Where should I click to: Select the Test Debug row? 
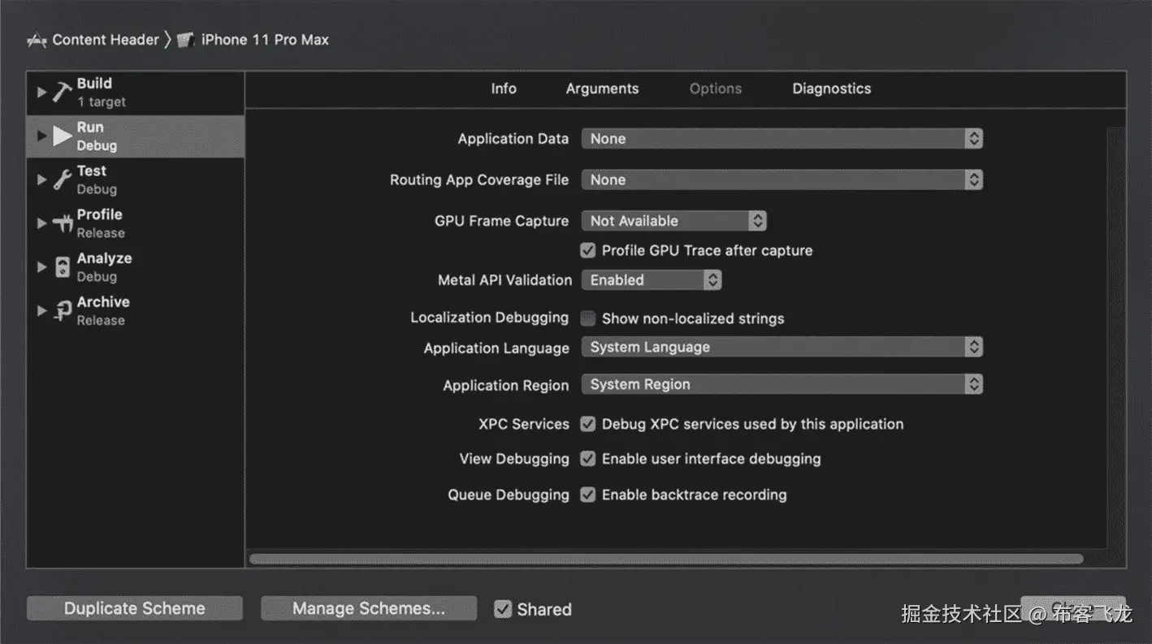coord(136,179)
